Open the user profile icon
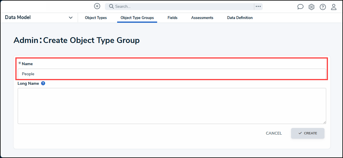Viewport: 343px width, 158px height. coord(334,7)
